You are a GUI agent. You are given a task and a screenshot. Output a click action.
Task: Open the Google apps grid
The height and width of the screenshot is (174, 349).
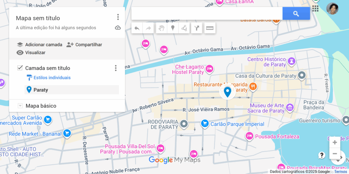315,9
